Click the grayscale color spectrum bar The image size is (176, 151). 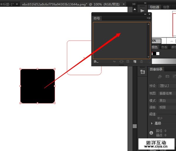pyautogui.click(x=164, y=61)
